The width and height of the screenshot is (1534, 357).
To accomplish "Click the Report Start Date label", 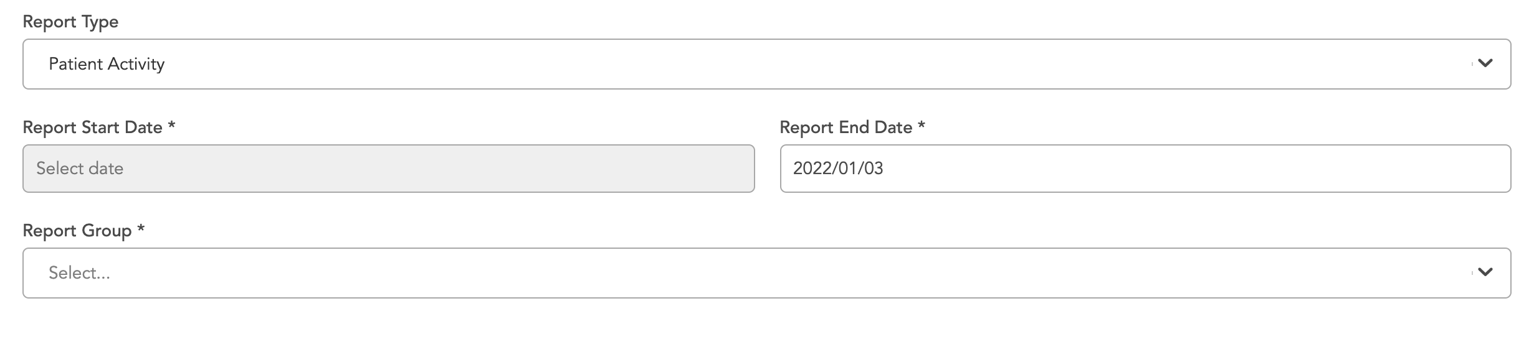I will point(92,127).
